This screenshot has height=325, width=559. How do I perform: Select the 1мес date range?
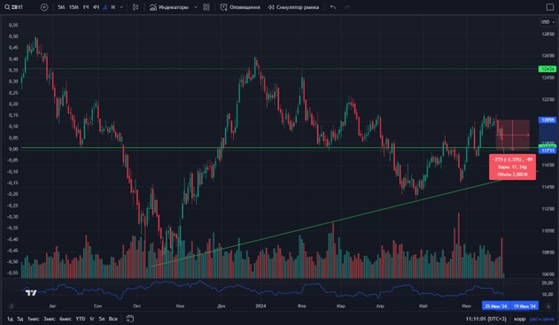tap(33, 319)
